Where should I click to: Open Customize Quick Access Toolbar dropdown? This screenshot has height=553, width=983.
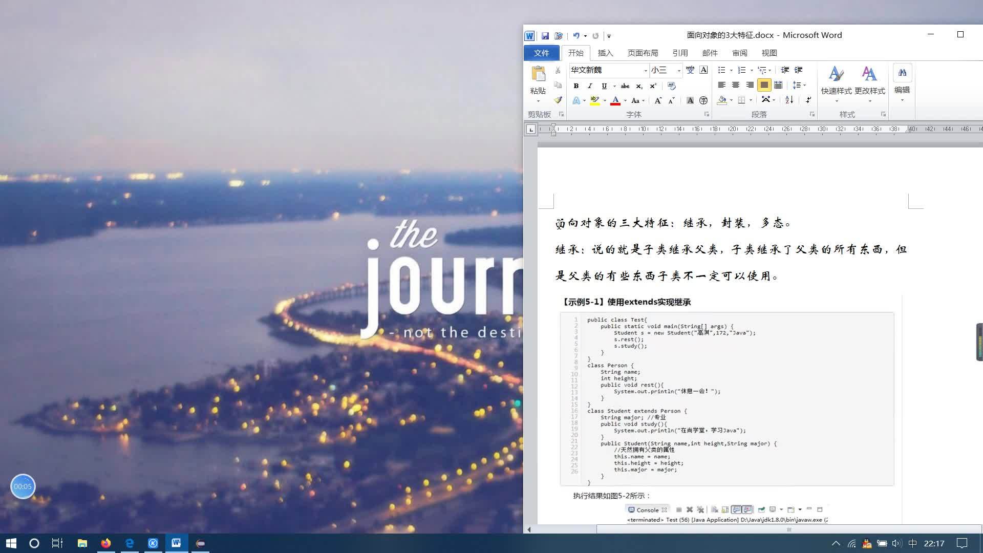coord(609,36)
